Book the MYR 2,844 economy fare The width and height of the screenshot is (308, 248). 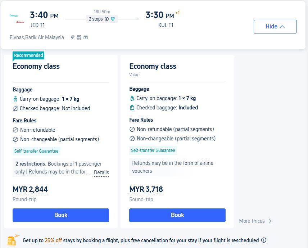[61, 215]
